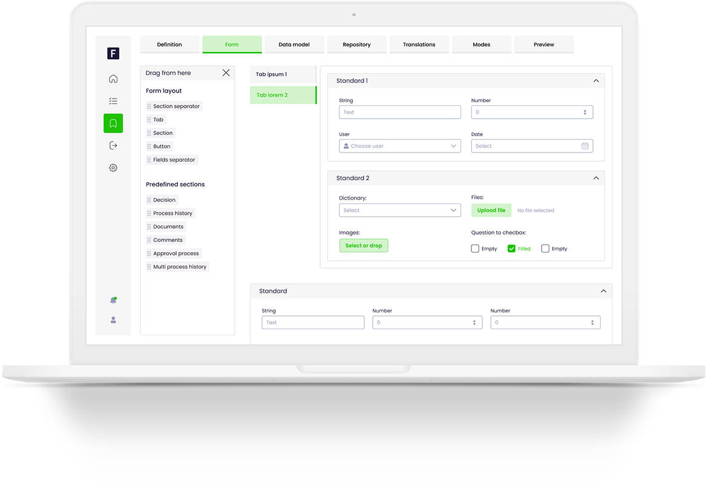
Task: Open settings gear in sidebar
Action: tap(113, 168)
